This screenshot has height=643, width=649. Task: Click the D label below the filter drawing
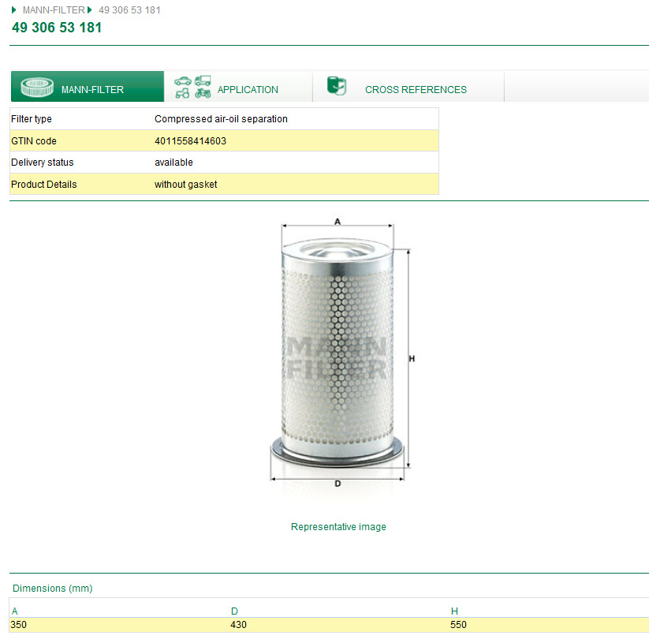pos(338,484)
